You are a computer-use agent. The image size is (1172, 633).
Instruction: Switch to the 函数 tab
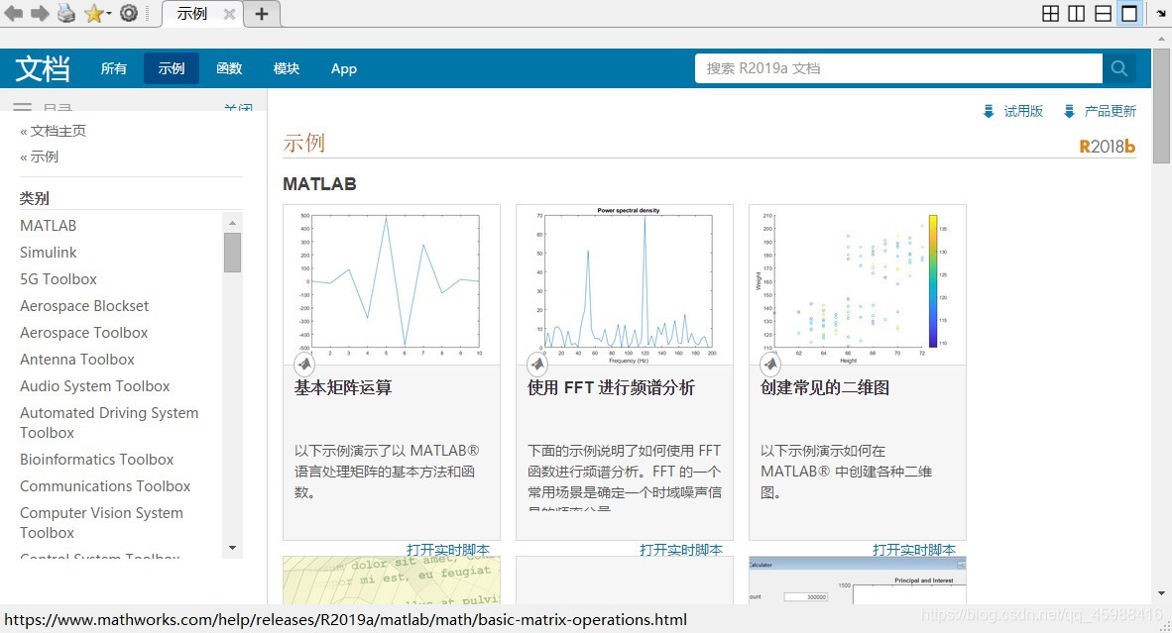[229, 68]
